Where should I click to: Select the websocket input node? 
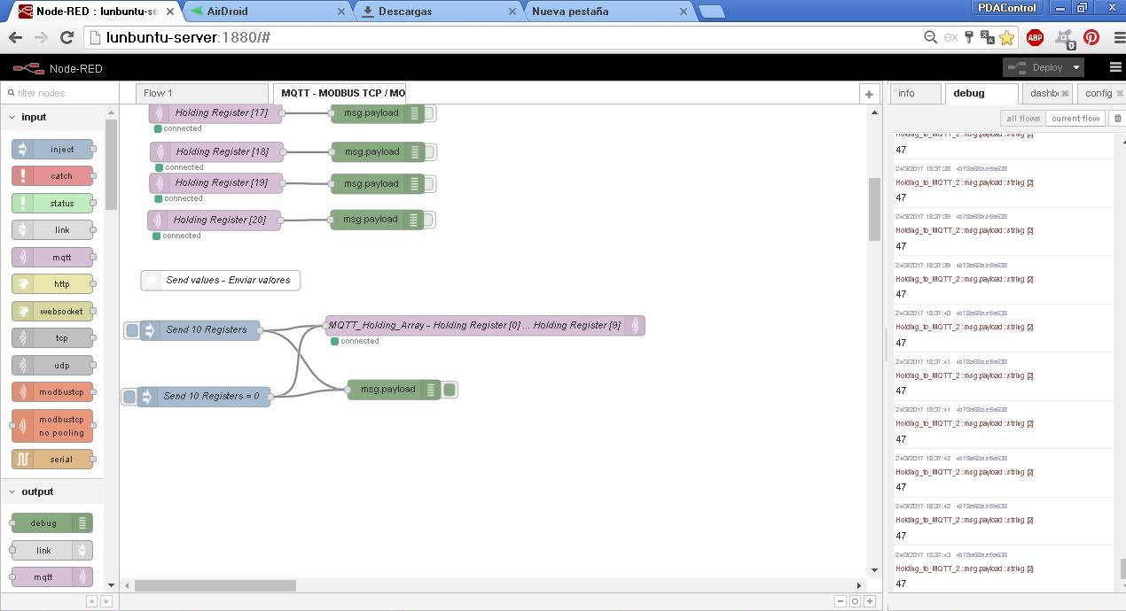[52, 312]
